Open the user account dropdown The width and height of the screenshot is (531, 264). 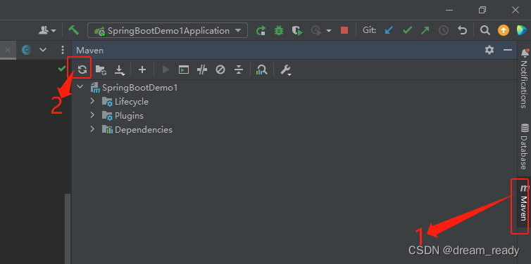[47, 30]
